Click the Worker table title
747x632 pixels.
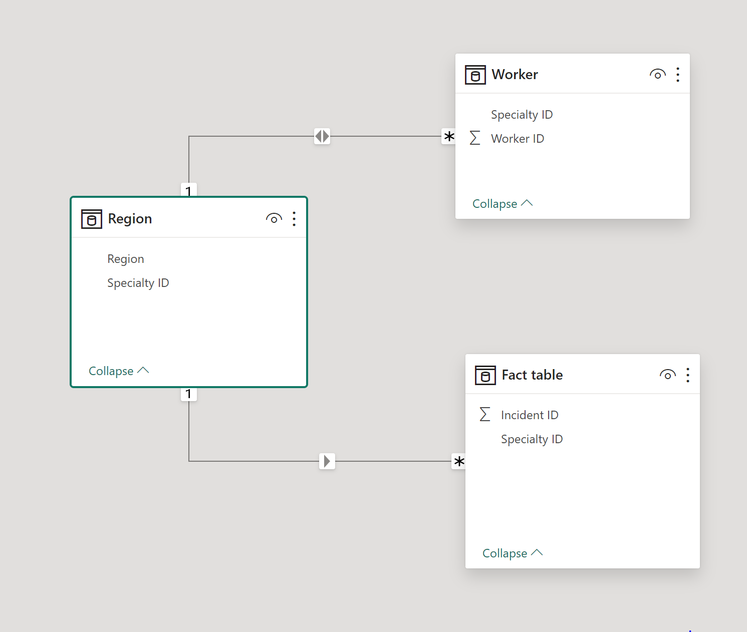[x=515, y=75]
